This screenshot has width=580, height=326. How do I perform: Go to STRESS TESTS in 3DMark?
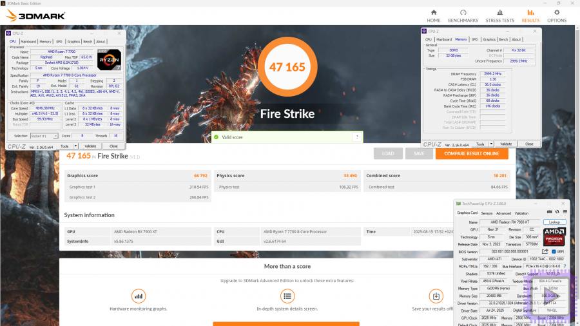point(499,16)
